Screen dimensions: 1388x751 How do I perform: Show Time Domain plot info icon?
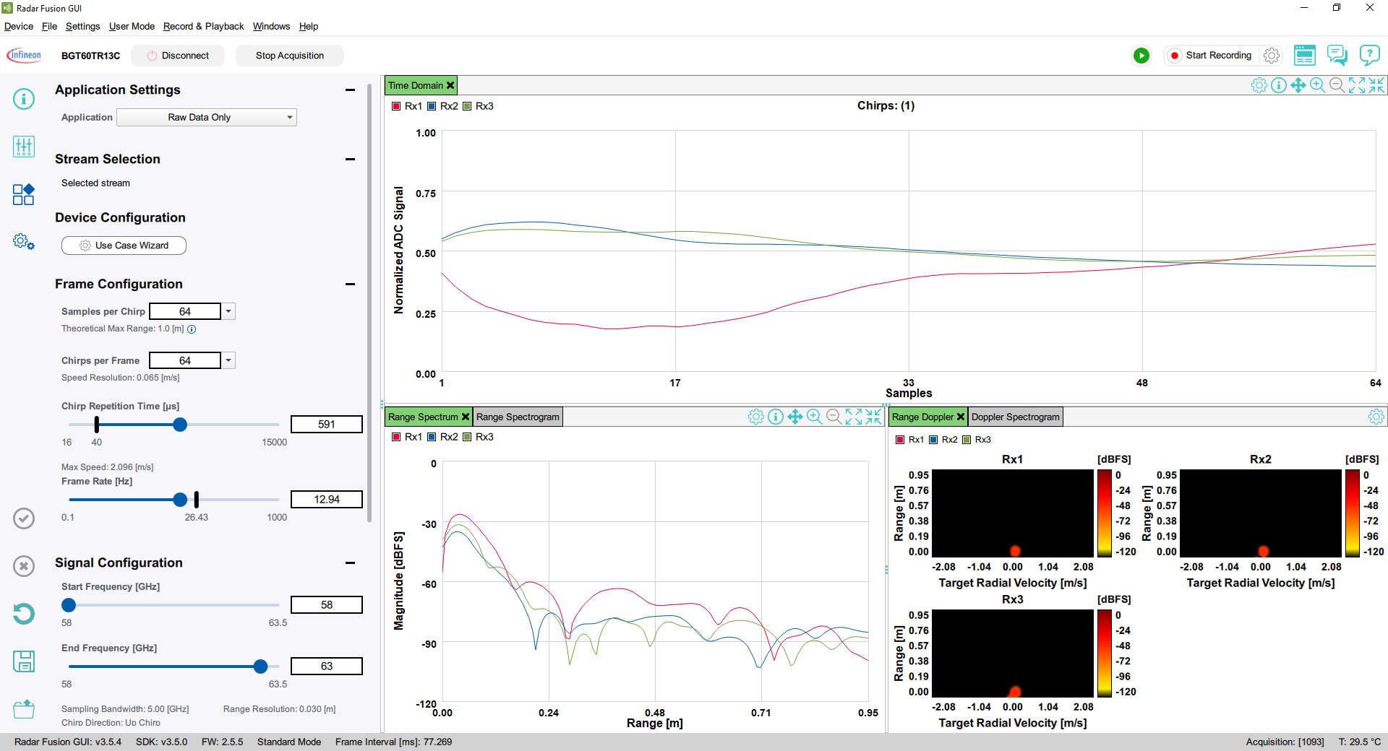pyautogui.click(x=1279, y=85)
